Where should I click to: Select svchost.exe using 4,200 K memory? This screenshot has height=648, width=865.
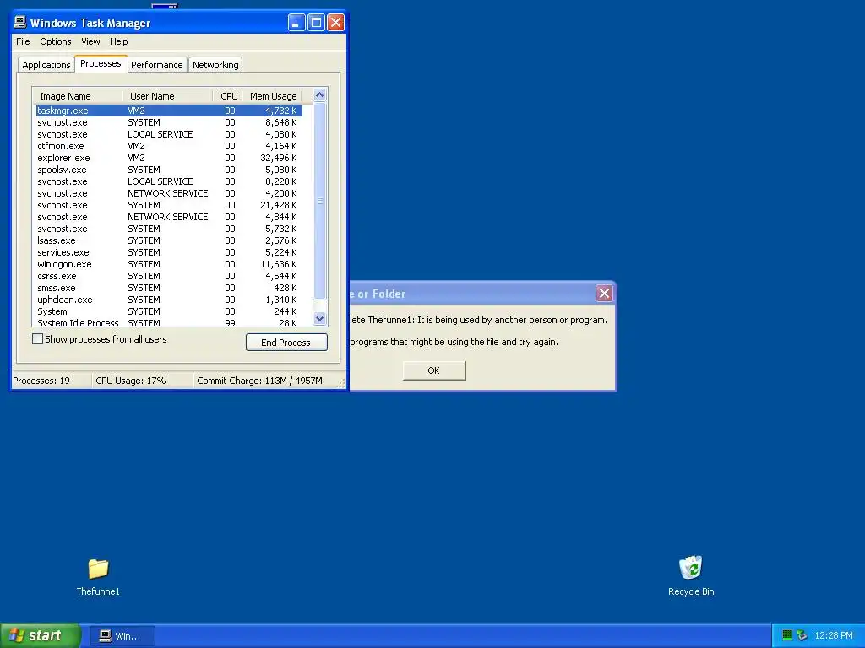(x=169, y=193)
